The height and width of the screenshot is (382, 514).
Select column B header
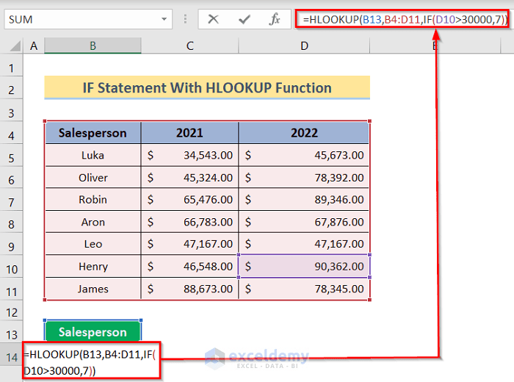(93, 46)
